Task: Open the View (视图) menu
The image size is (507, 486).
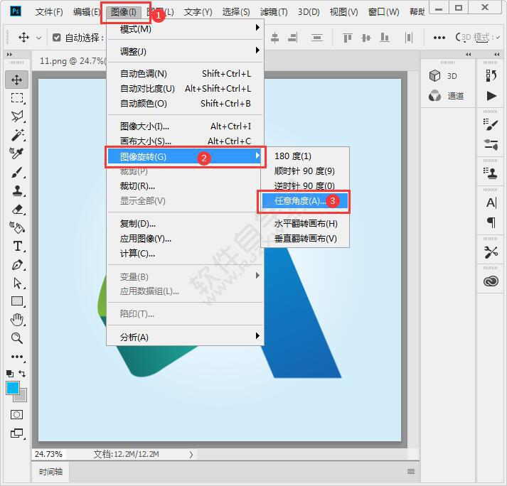Action: (x=343, y=12)
